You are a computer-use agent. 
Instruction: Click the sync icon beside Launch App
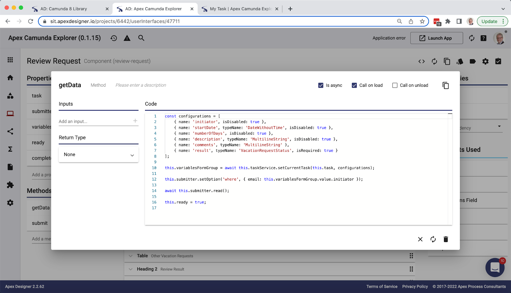point(472,38)
